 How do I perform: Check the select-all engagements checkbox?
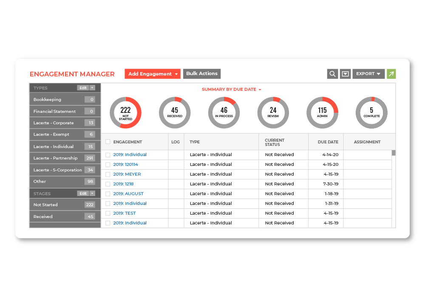[x=108, y=142]
